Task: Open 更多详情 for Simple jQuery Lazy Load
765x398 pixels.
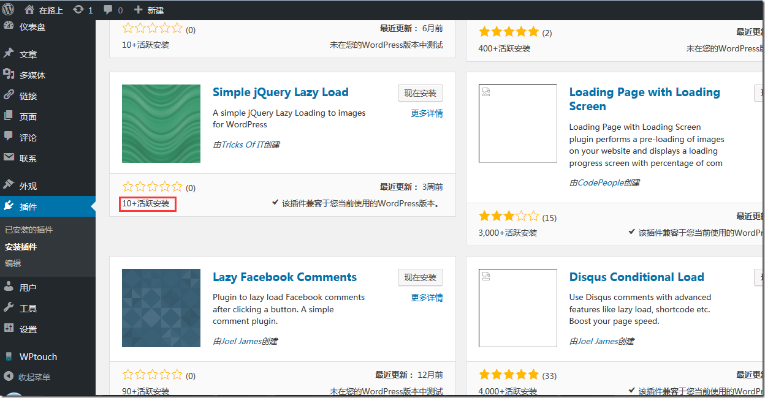Action: 427,113
